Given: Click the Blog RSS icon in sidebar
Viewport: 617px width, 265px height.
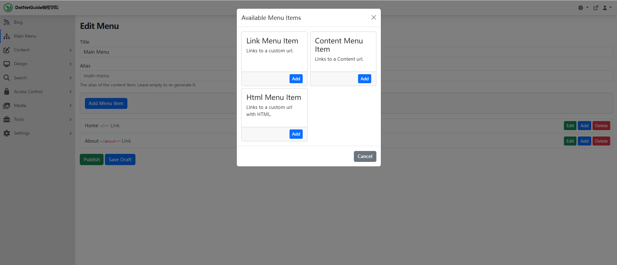Looking at the screenshot, I should point(6,22).
